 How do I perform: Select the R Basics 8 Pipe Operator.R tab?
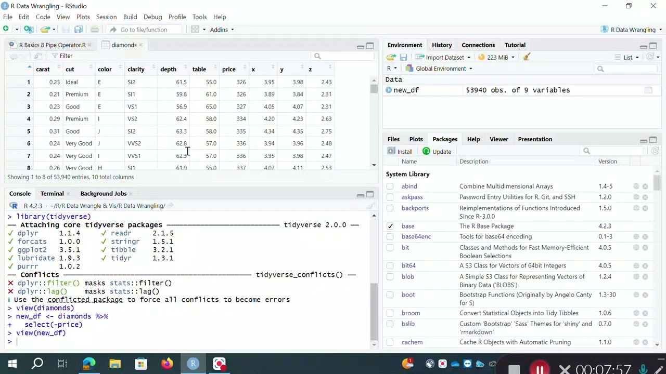pos(52,45)
